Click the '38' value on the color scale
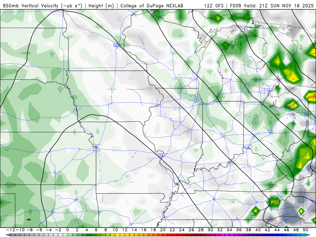The width and height of the screenshot is (316, 237). coord(248,230)
